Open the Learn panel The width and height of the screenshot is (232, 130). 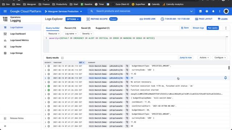pos(223,19)
